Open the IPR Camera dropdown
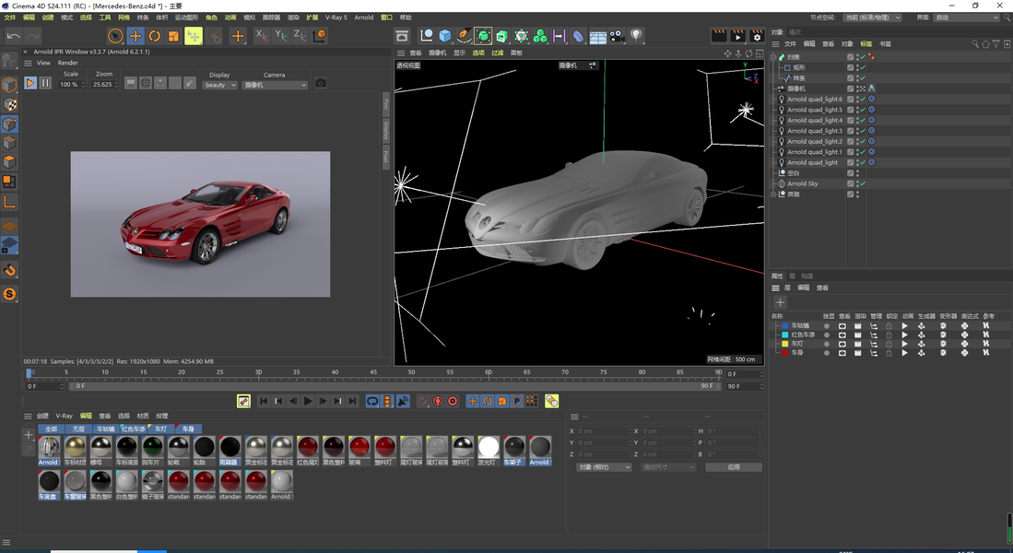The height and width of the screenshot is (553, 1013). coord(275,85)
